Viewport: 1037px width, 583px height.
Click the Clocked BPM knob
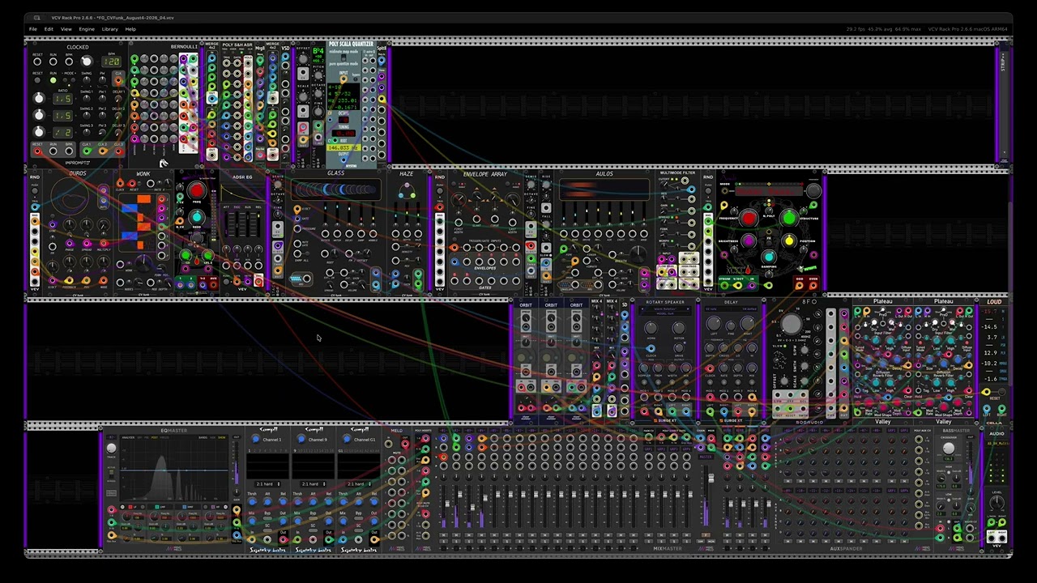tap(87, 62)
